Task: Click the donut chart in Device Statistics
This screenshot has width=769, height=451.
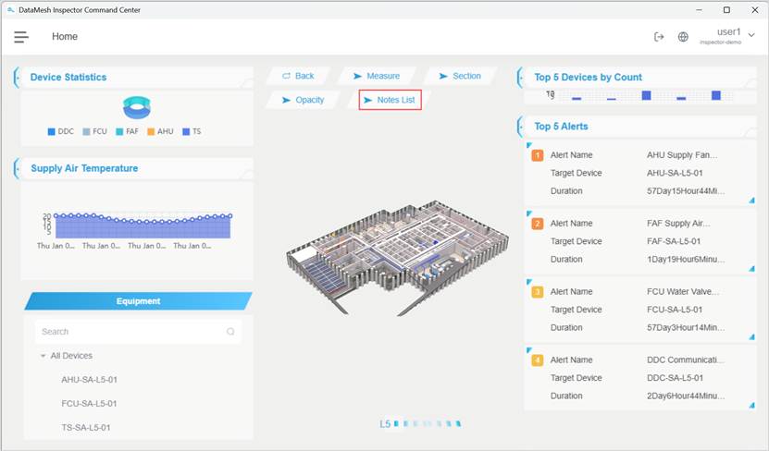Action: (137, 108)
